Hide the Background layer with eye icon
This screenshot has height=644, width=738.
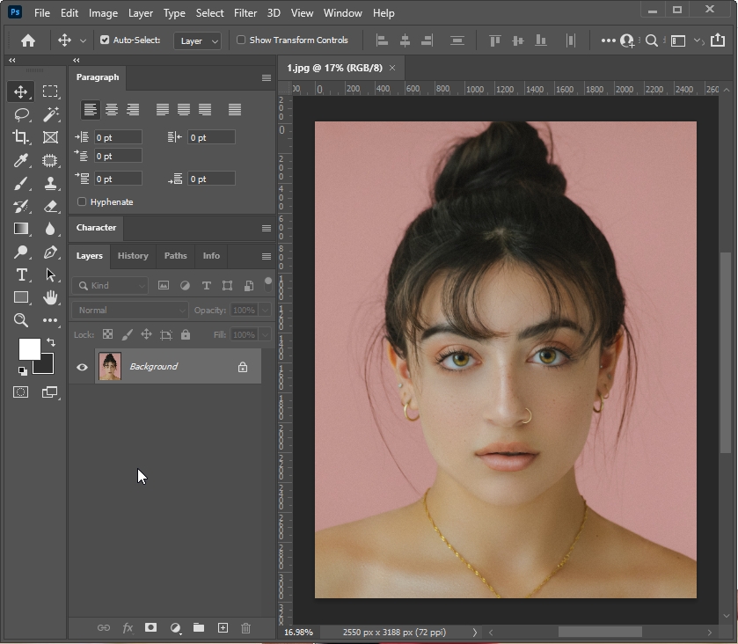[x=83, y=367]
